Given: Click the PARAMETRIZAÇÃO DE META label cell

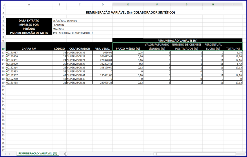Looking at the screenshot, I should tap(29, 33).
